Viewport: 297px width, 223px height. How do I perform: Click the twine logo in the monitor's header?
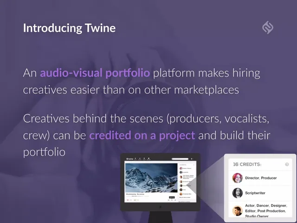[130, 159]
